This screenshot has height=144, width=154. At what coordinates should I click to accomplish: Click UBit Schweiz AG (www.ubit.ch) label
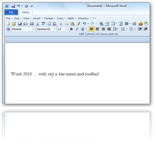(x=98, y=34)
